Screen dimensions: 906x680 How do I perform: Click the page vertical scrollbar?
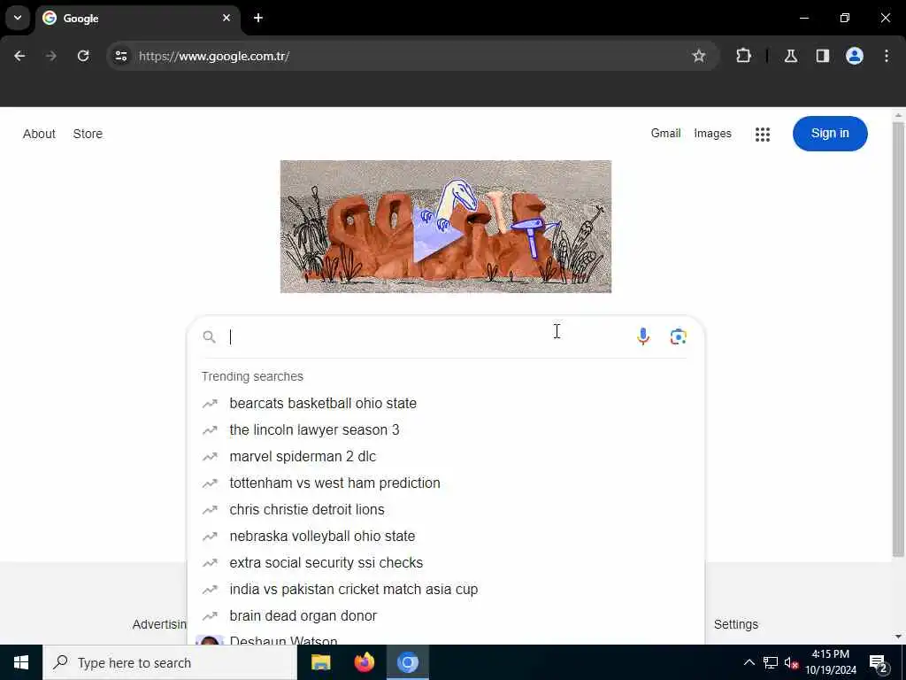[x=898, y=340]
